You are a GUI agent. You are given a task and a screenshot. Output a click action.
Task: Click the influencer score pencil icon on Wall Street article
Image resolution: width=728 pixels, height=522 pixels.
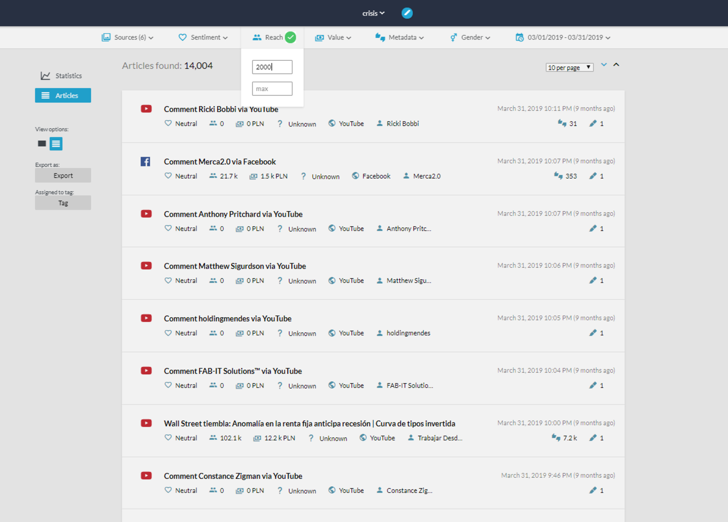point(593,437)
